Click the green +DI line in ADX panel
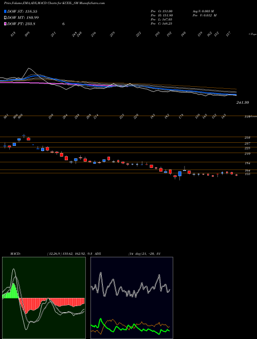This screenshot has width=257, height=339. [x=130, y=328]
